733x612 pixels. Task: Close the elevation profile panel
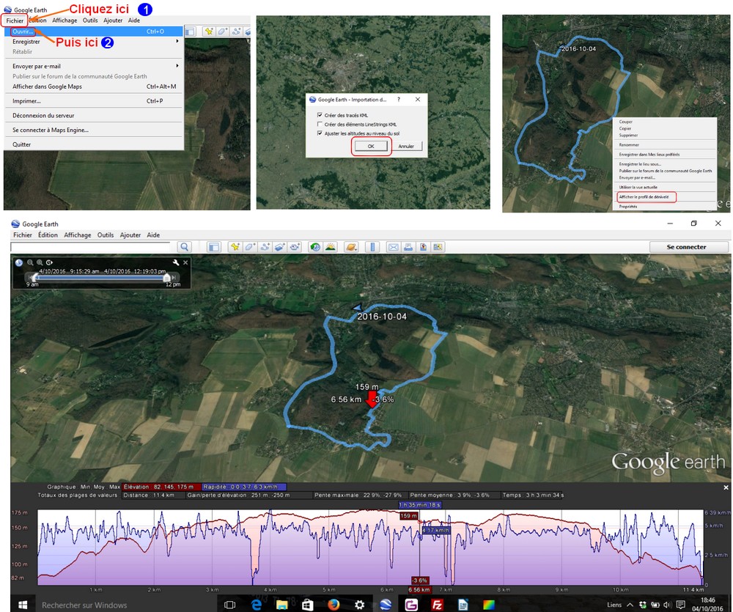click(726, 487)
